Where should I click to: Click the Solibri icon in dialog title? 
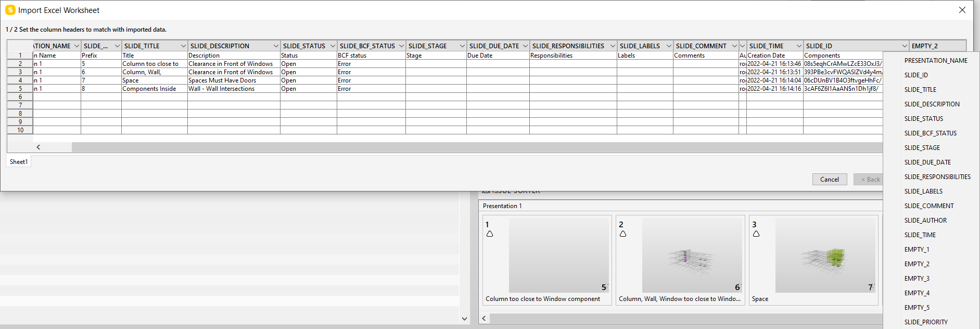(x=10, y=10)
